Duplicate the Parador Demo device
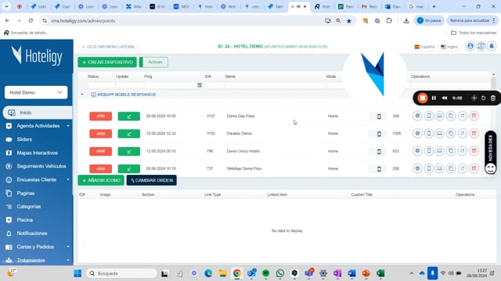Screen dimensions: 501x281 coord(451,133)
